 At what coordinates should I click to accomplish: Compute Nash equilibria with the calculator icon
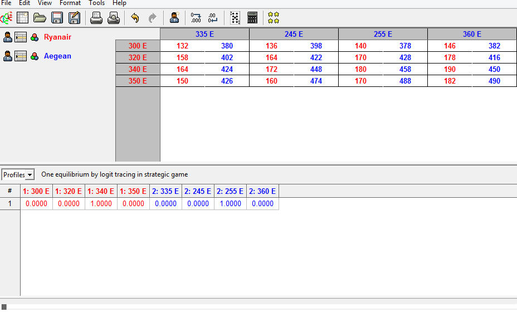point(252,18)
